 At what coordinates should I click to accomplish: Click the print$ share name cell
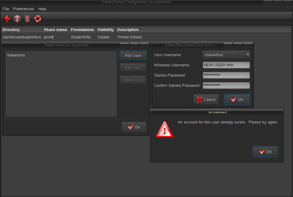click(x=49, y=37)
